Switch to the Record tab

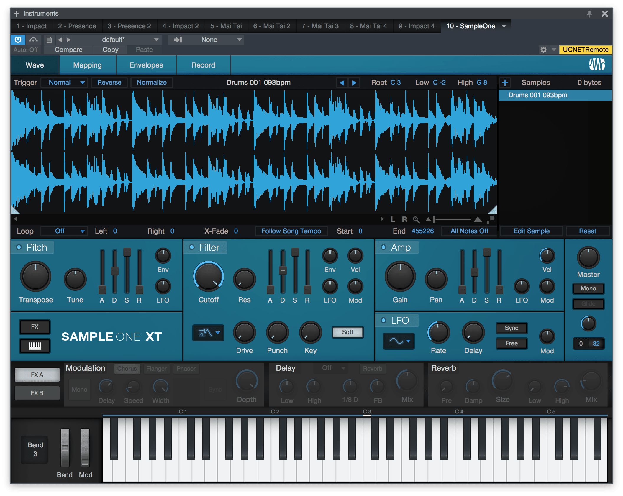(203, 65)
